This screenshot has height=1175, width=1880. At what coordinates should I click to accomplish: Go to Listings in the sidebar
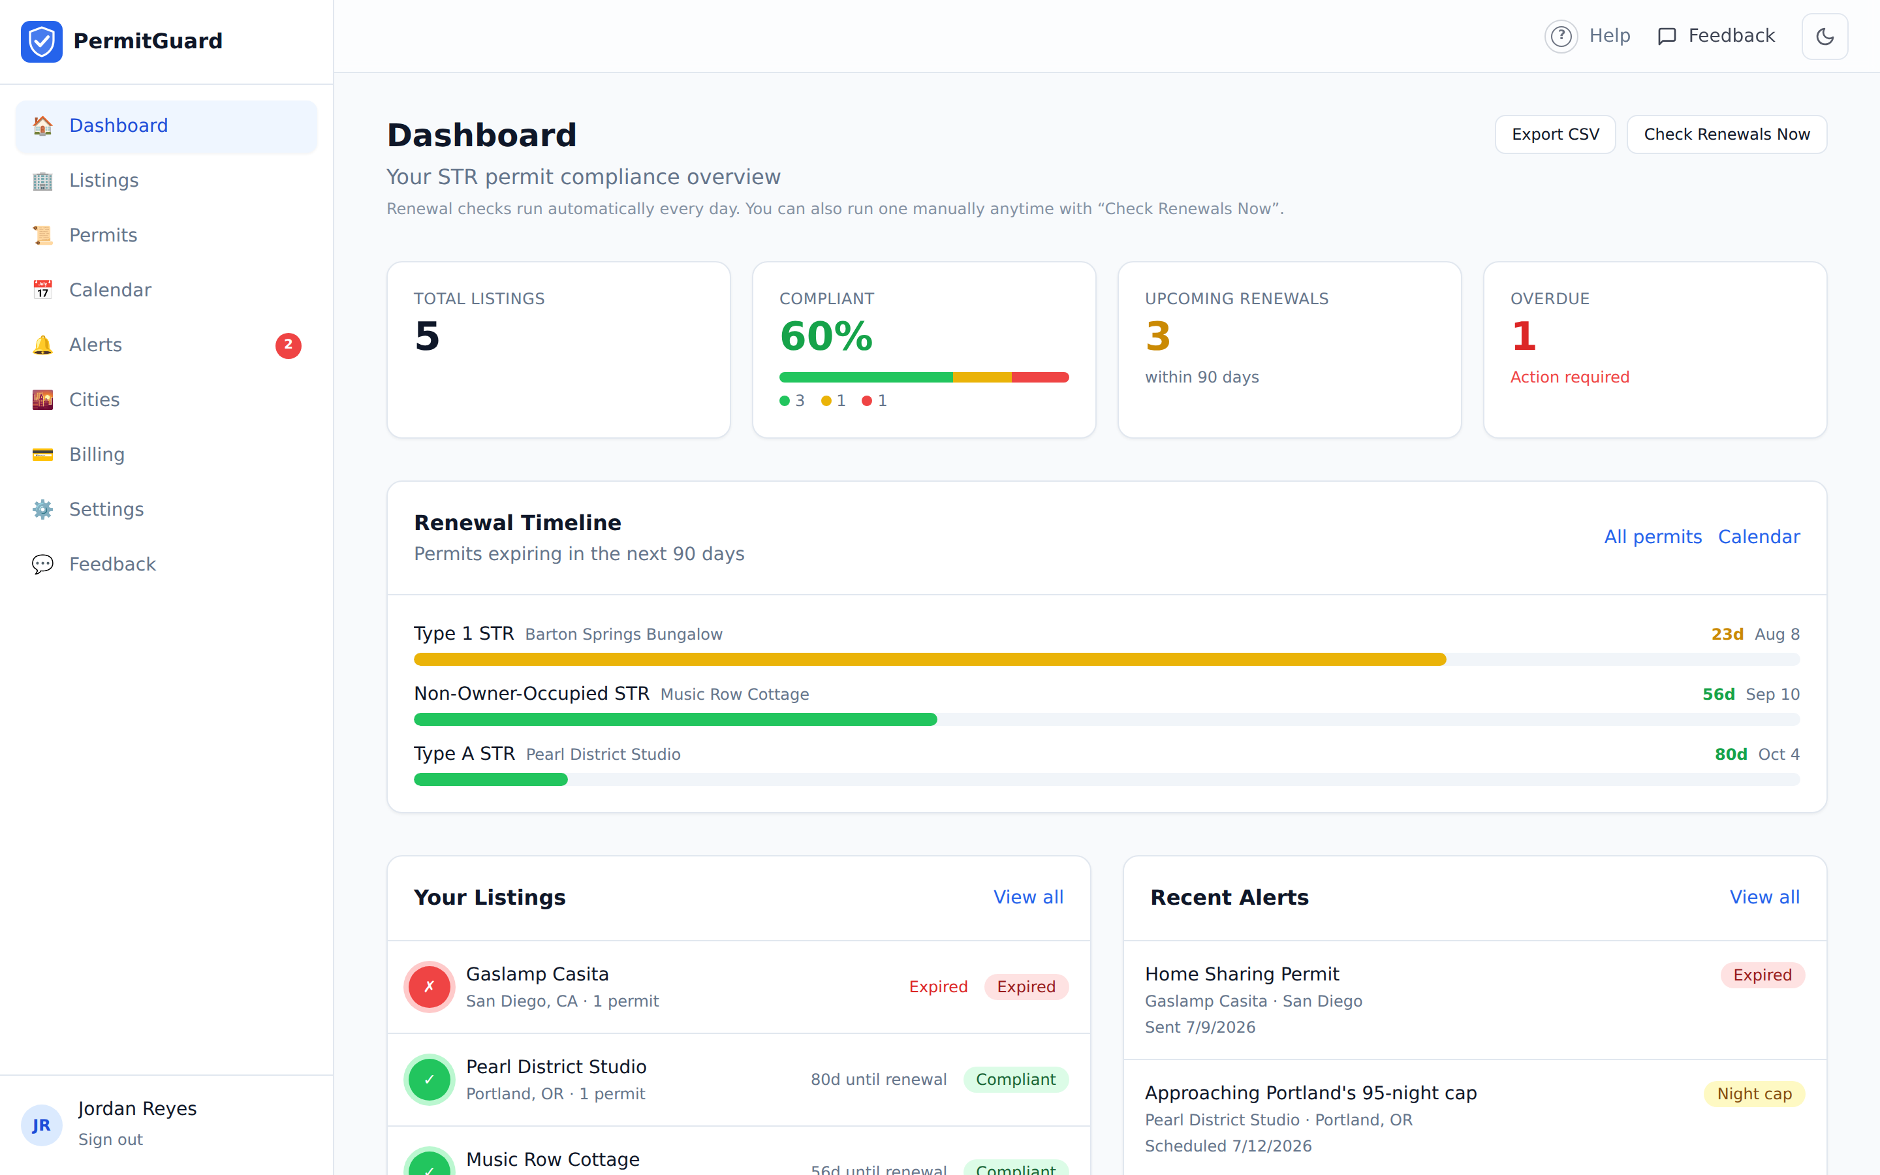tap(166, 180)
